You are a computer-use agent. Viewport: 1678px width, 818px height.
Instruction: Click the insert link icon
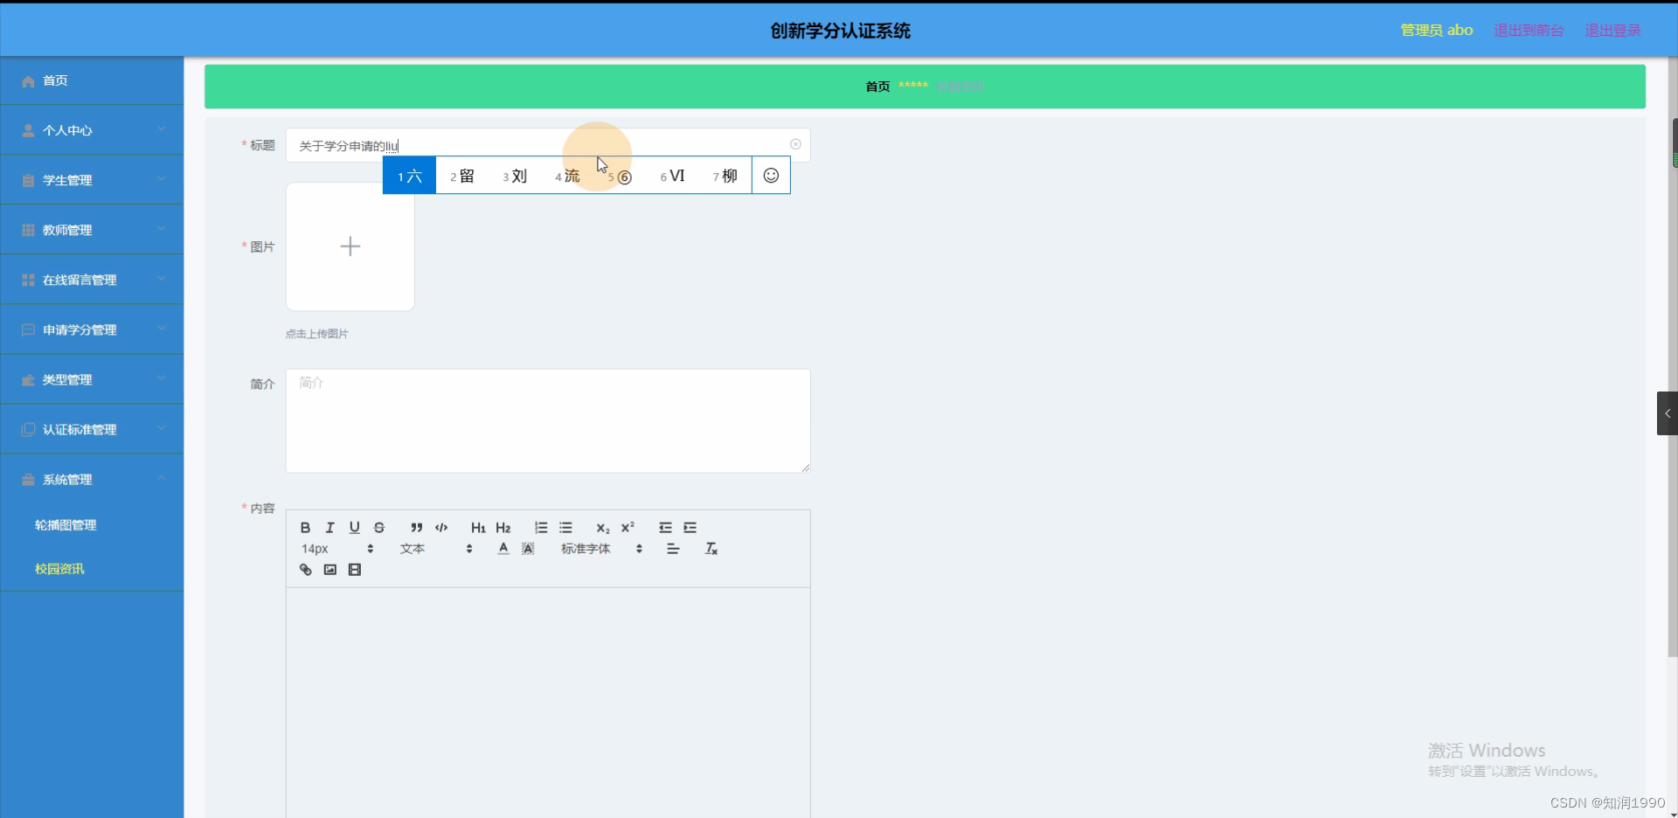click(305, 569)
